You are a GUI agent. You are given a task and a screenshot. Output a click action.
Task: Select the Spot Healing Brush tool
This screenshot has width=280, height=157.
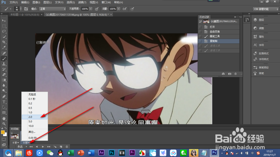[x=4, y=53]
